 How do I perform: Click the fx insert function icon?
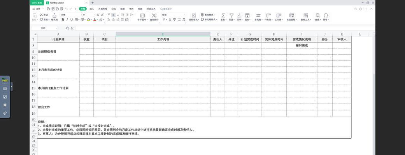pos(72,28)
